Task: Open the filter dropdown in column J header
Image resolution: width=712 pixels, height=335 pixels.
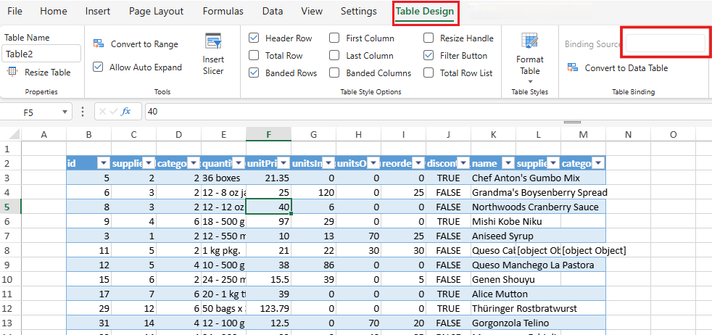Action: [463, 163]
